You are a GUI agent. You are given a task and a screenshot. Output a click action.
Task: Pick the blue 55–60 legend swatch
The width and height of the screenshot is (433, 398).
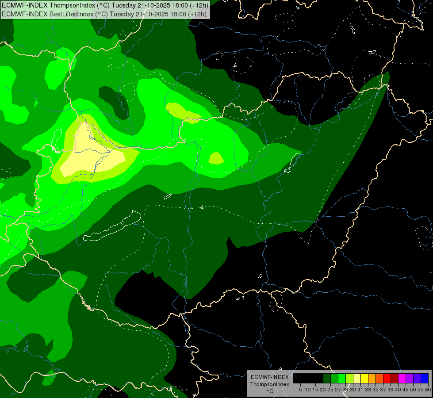point(425,378)
